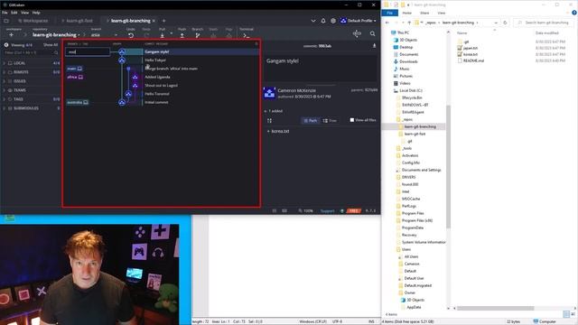Add a new tab with the plus icon
578x325 pixels.
pyautogui.click(x=164, y=21)
